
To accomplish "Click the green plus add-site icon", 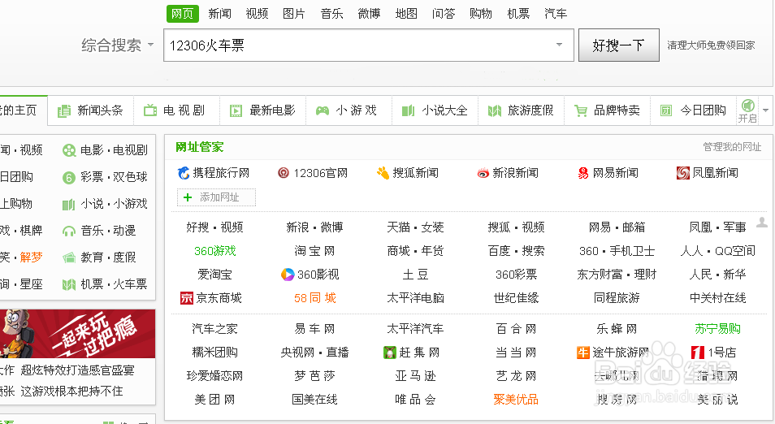I will coord(188,197).
